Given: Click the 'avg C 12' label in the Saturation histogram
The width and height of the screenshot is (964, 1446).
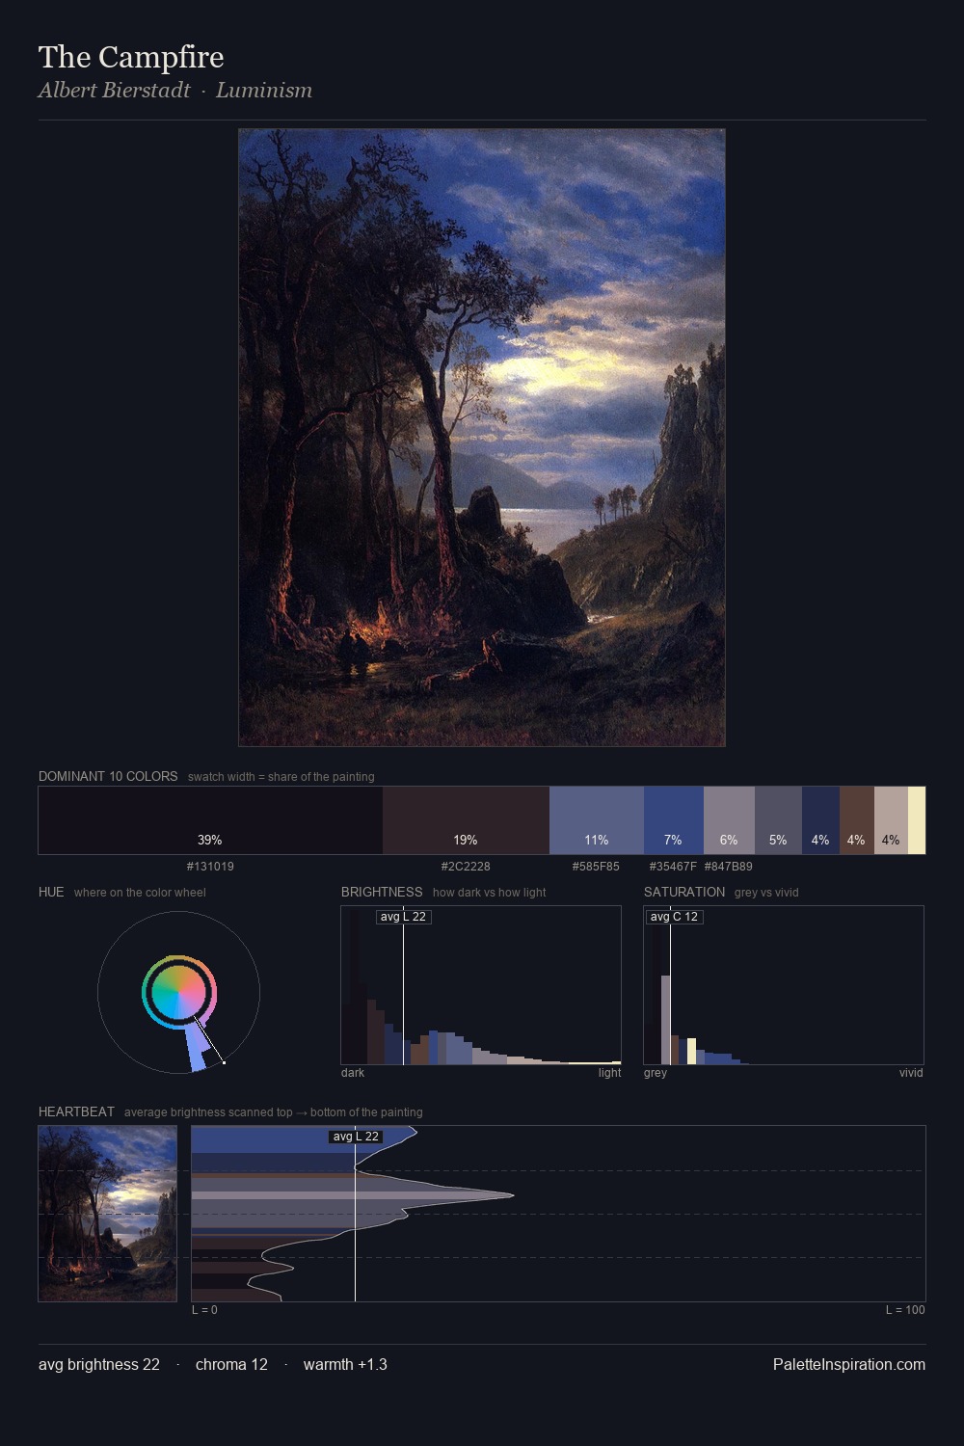Looking at the screenshot, I should pyautogui.click(x=674, y=917).
